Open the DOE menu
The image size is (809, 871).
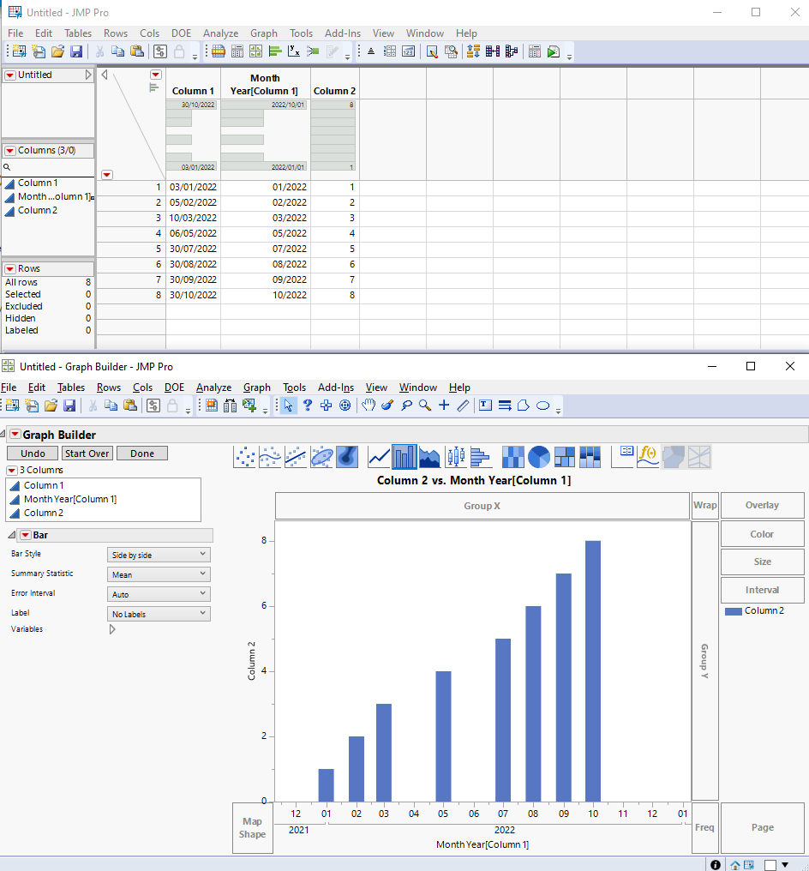pyautogui.click(x=181, y=33)
